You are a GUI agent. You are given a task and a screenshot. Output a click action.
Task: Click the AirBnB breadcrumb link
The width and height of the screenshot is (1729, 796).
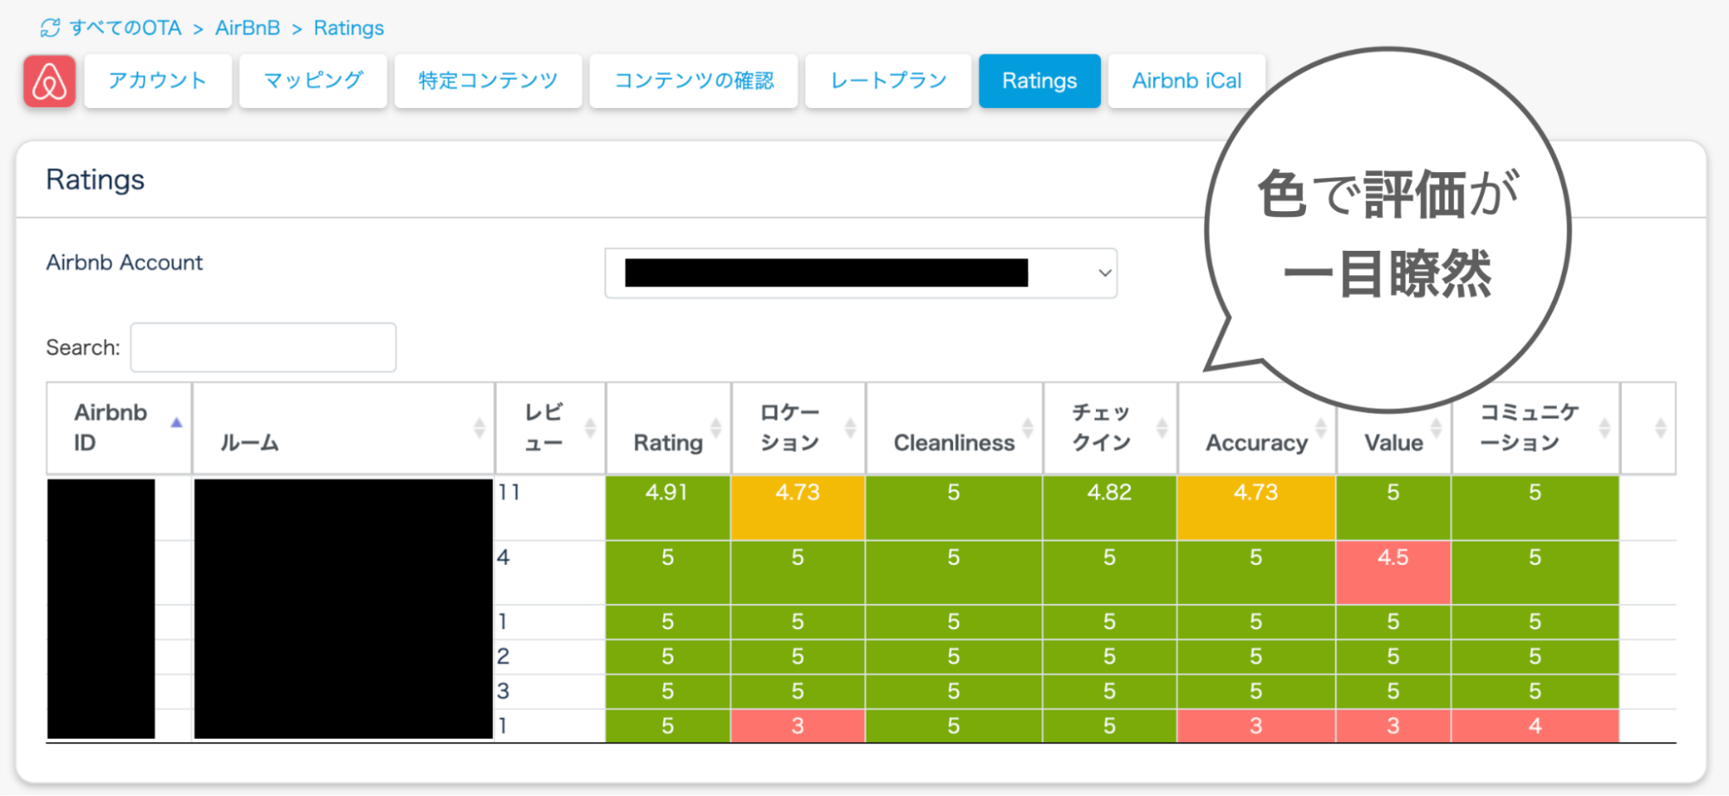point(247,29)
